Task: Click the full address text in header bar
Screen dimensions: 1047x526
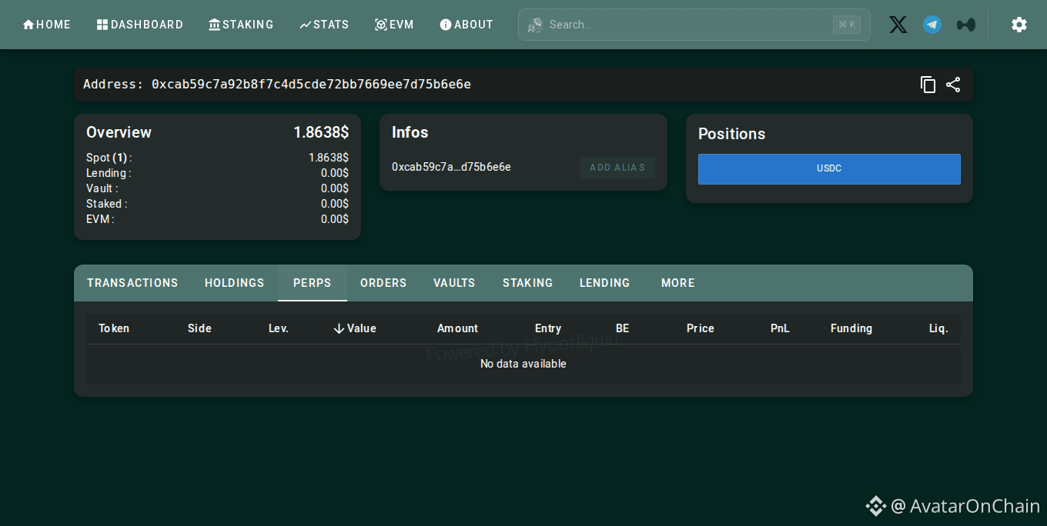Action: pyautogui.click(x=311, y=84)
